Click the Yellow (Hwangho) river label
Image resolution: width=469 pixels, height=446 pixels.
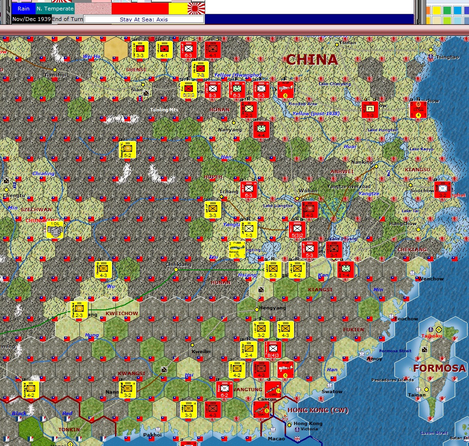pos(238,75)
